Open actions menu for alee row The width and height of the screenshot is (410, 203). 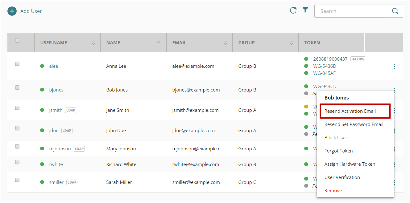pos(394,66)
